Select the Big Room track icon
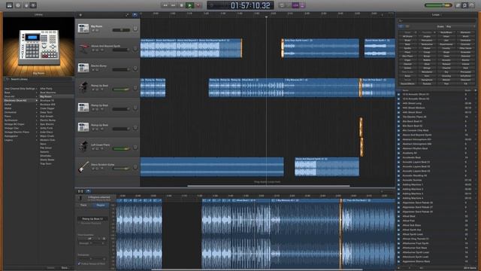This screenshot has width=481, height=271. click(x=83, y=29)
